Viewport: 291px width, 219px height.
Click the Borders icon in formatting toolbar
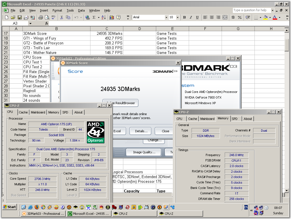pyautogui.click(x=256, y=17)
